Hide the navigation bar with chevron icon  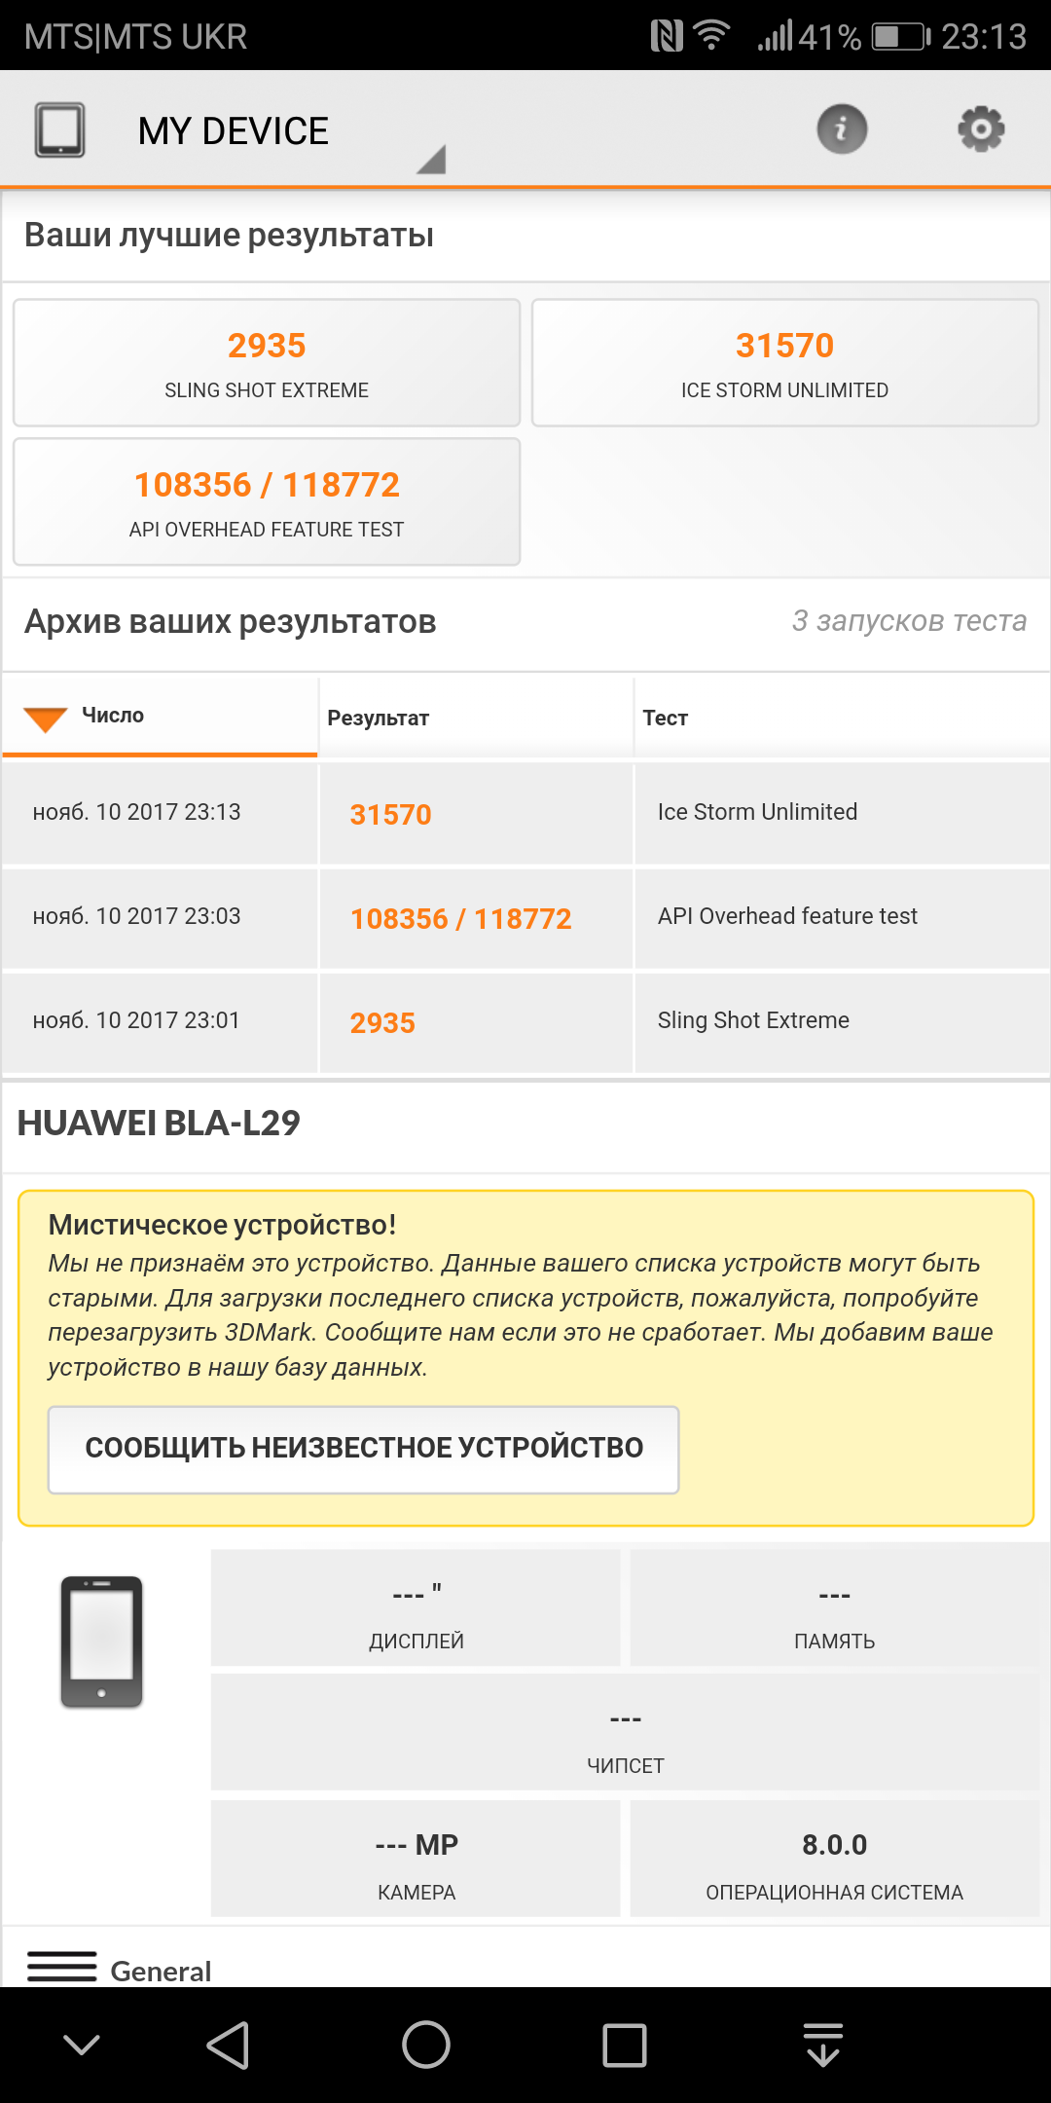(82, 2045)
